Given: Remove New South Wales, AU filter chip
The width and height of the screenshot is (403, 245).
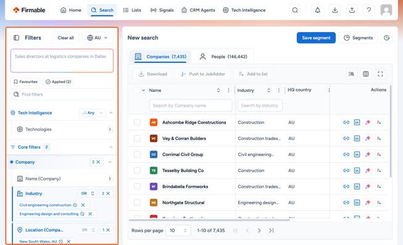Looking at the screenshot, I should pyautogui.click(x=69, y=241).
